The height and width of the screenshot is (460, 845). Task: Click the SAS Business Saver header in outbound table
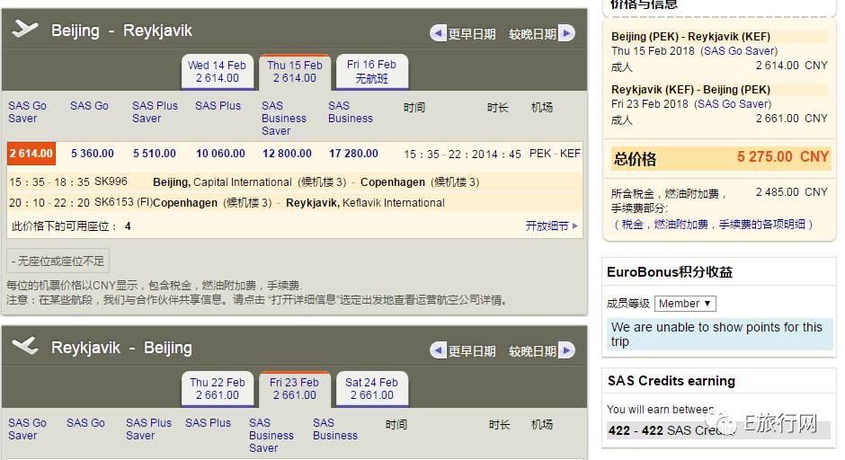point(284,118)
